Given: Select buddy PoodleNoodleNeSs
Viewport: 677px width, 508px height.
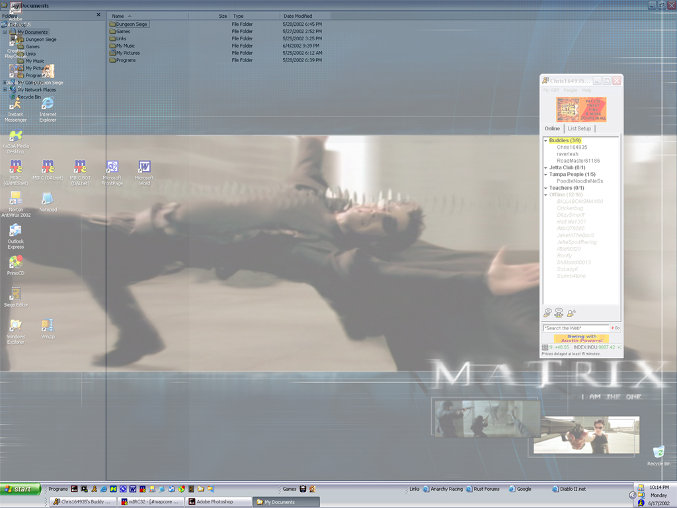Looking at the screenshot, I should click(x=580, y=181).
